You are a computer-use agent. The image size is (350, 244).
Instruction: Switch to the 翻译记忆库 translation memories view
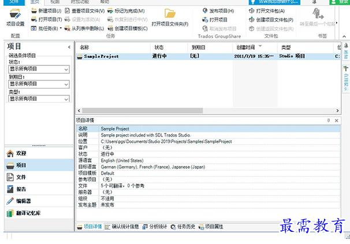(x=39, y=213)
